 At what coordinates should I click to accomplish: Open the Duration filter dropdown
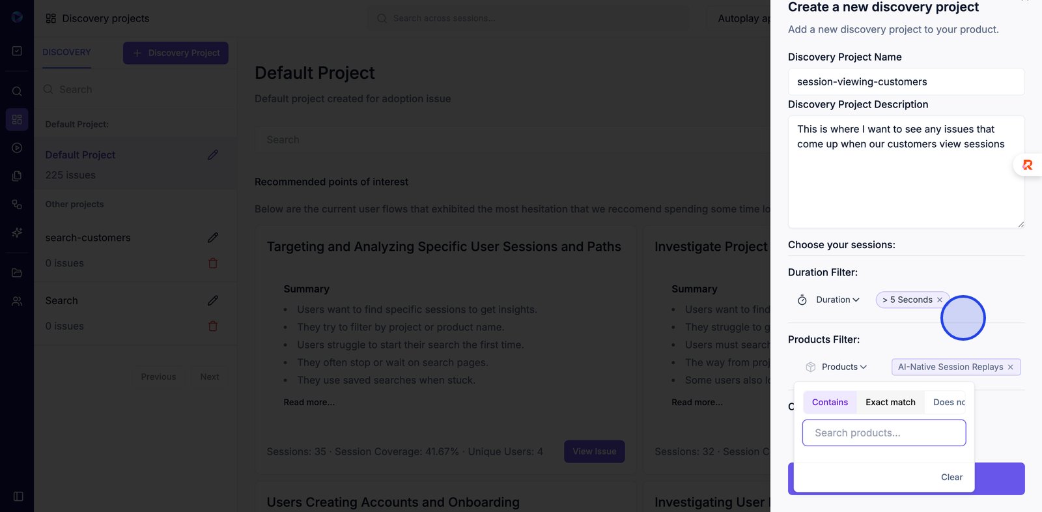pos(838,300)
